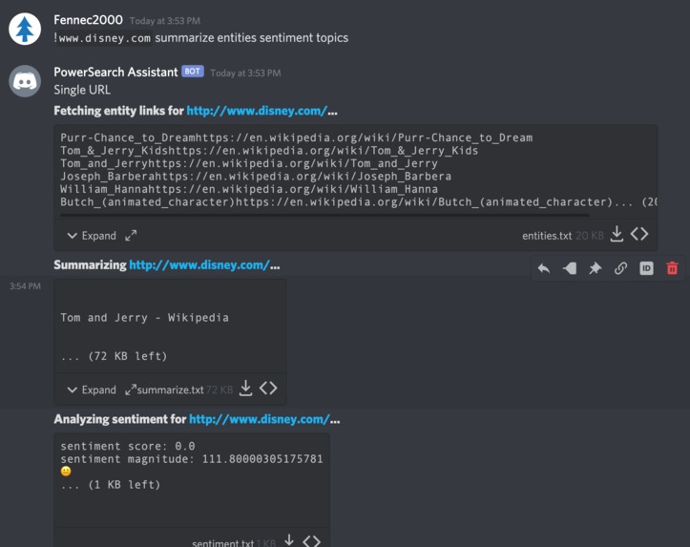Delete message with red trash icon
This screenshot has width=690, height=547.
point(672,268)
